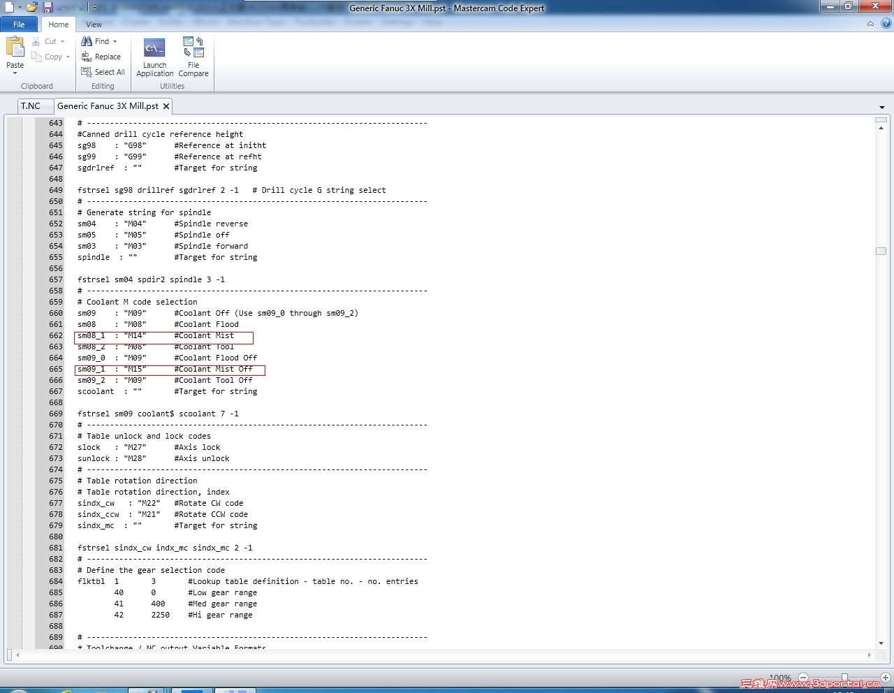The height and width of the screenshot is (693, 894).
Task: Open Help via the blue question icon
Action: click(x=886, y=24)
